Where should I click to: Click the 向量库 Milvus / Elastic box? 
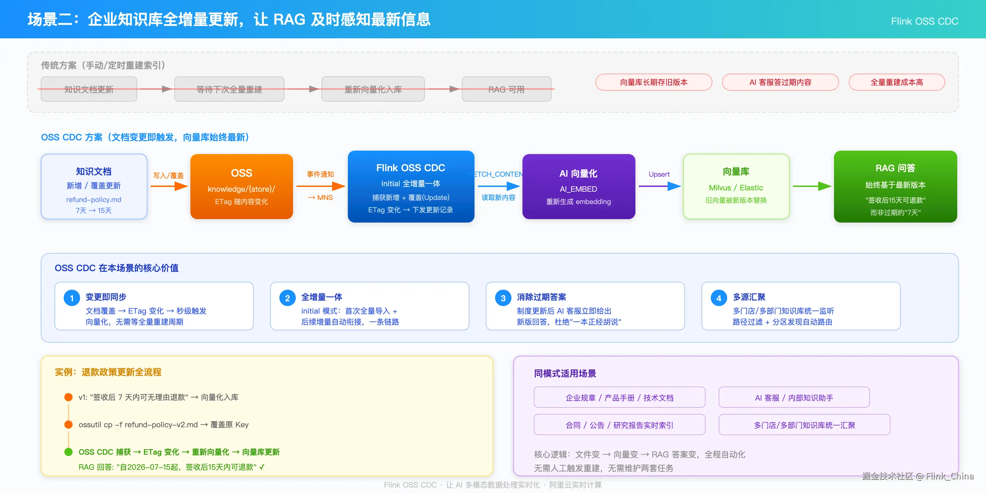pos(736,187)
